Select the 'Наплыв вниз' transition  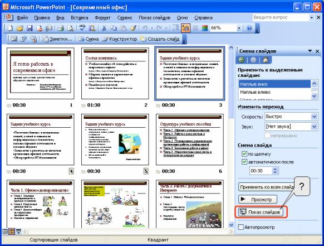(274, 84)
